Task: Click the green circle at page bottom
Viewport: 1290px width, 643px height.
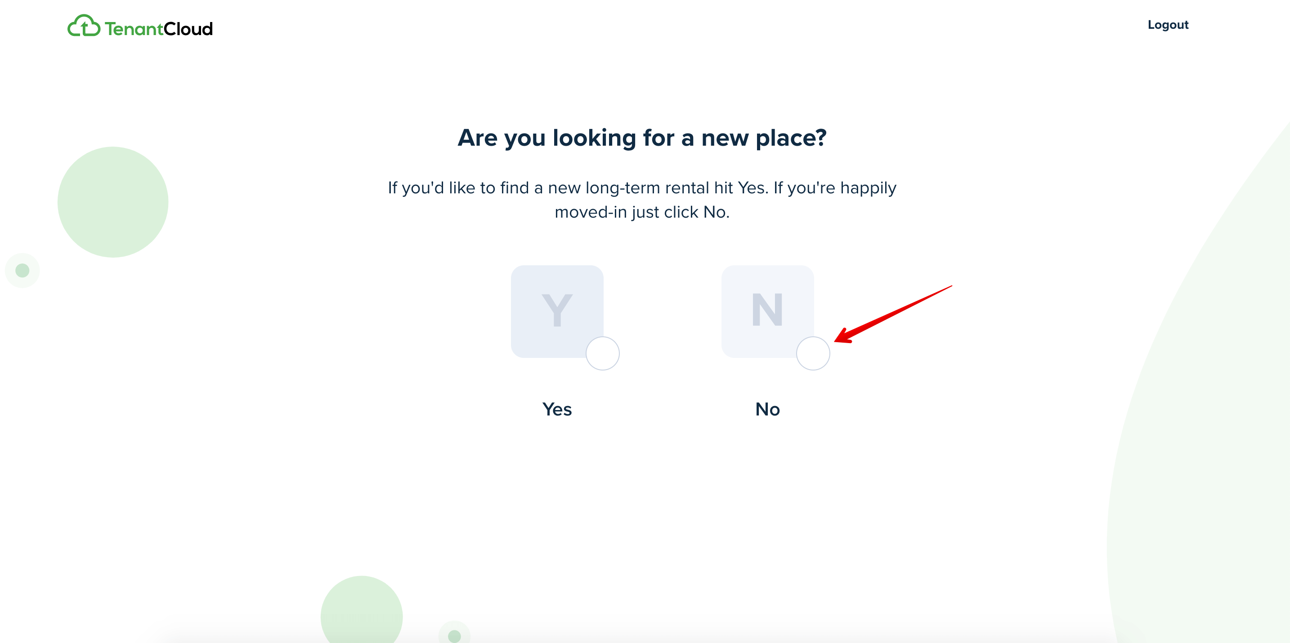Action: click(362, 609)
